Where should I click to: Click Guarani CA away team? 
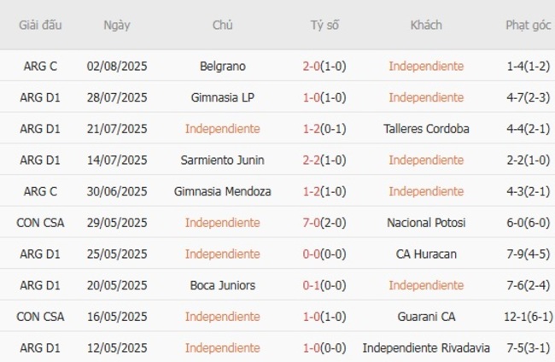pos(426,317)
